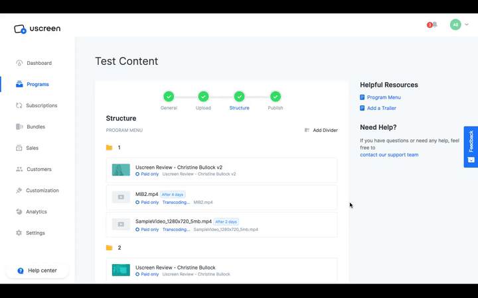Open the notifications bell icon
Viewport: 478px width, 298px height.
(435, 25)
